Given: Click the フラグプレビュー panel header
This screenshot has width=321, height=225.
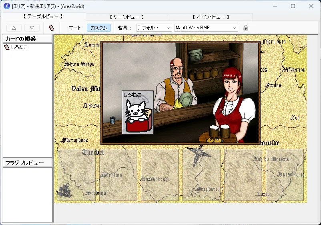Looking at the screenshot, I should tap(28, 163).
